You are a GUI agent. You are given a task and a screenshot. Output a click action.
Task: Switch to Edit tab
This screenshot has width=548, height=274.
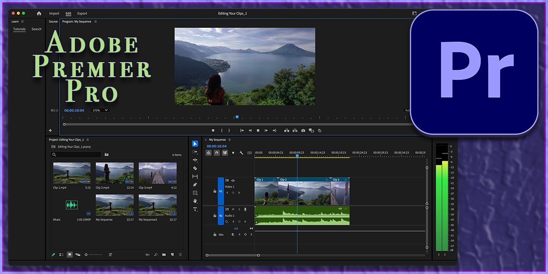pos(68,14)
